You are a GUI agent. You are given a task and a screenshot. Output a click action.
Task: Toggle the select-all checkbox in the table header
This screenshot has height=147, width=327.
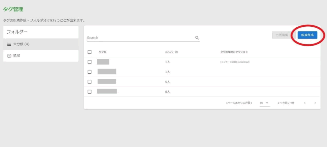pyautogui.click(x=89, y=52)
